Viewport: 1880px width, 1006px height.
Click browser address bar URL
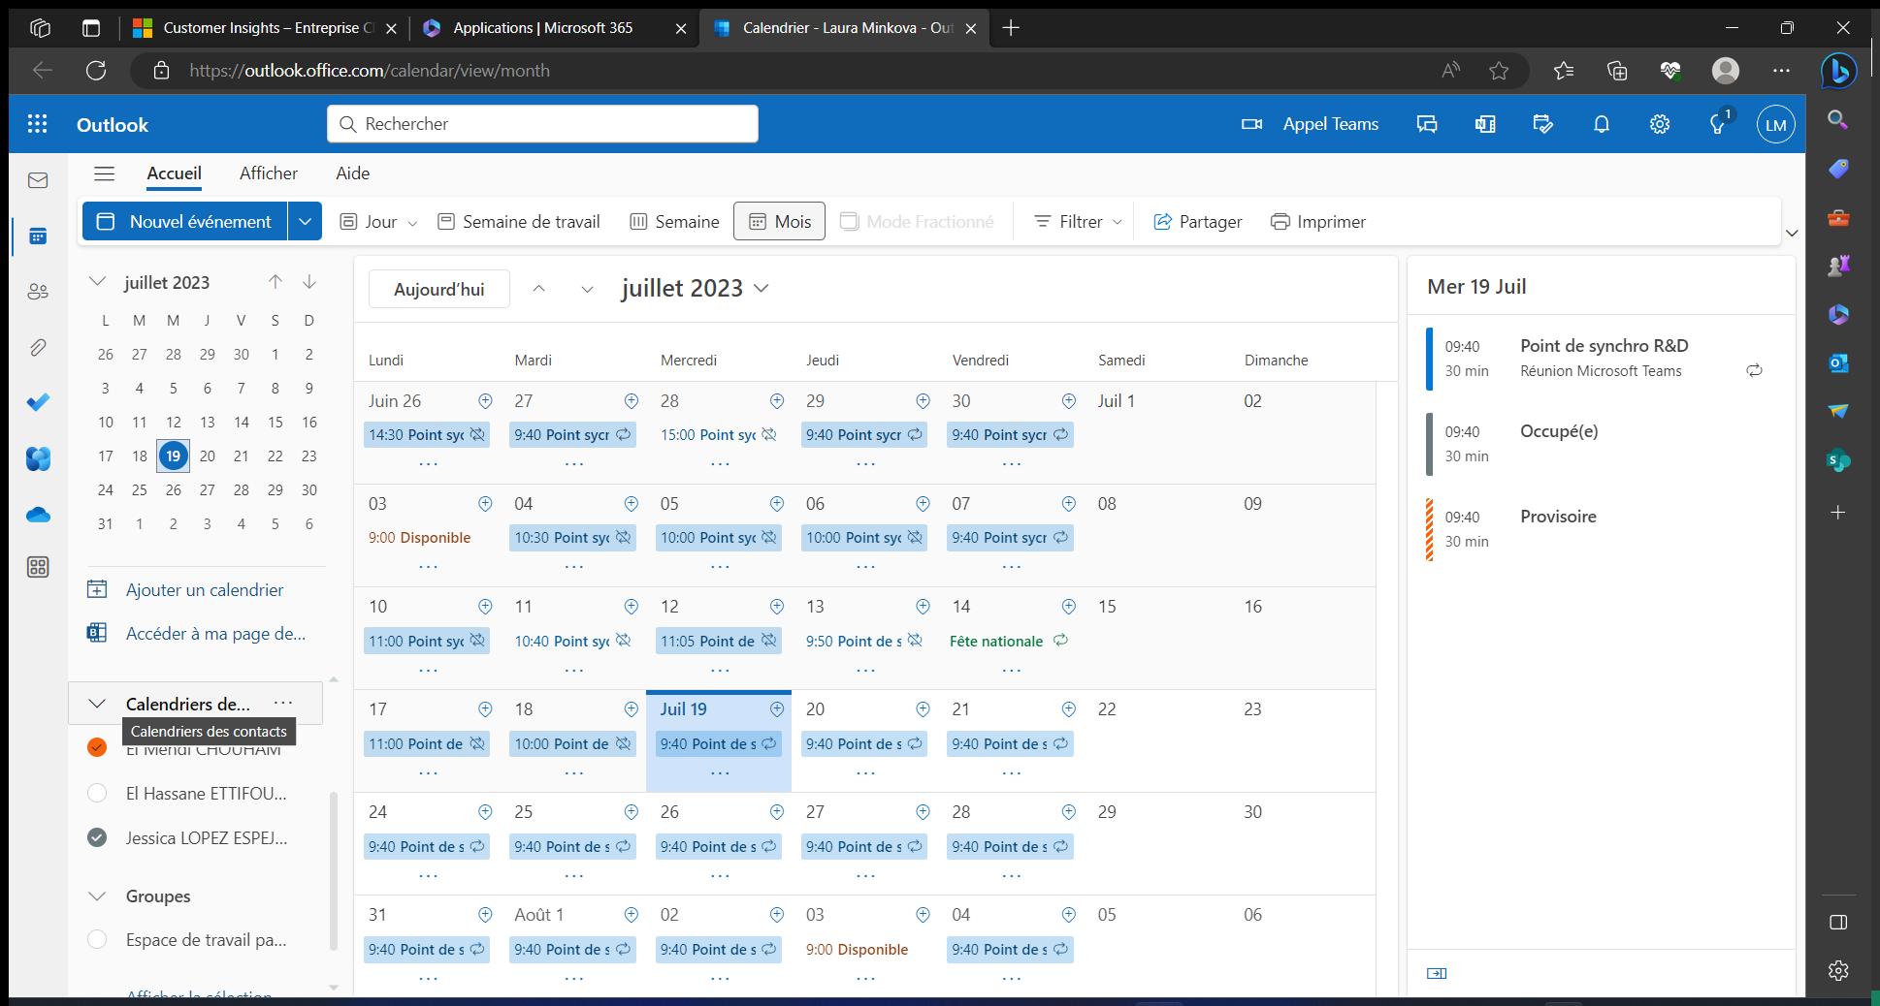coord(370,70)
